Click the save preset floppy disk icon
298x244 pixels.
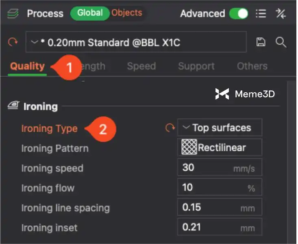(260, 42)
